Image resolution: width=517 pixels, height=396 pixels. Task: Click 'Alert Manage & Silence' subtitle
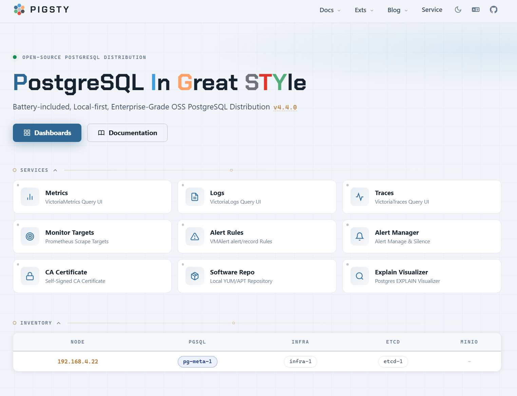[402, 242]
